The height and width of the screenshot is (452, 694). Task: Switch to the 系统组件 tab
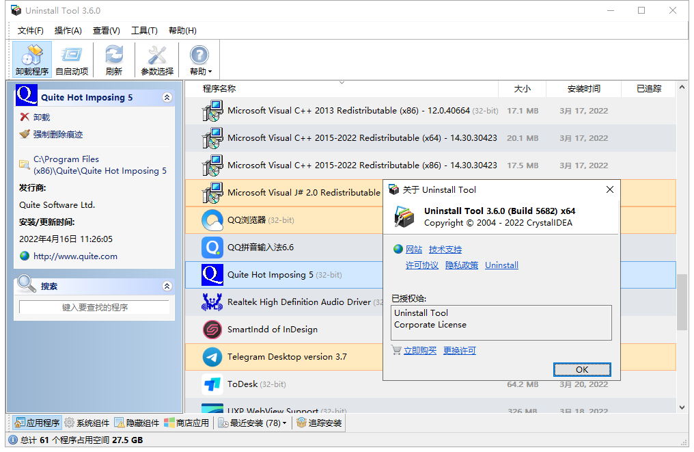pos(87,423)
